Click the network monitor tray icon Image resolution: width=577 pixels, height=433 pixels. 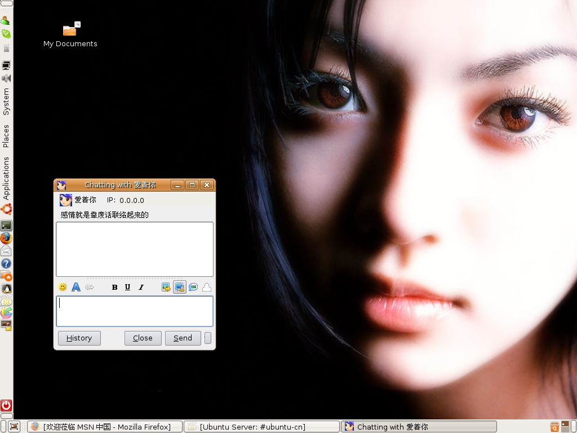(6, 65)
